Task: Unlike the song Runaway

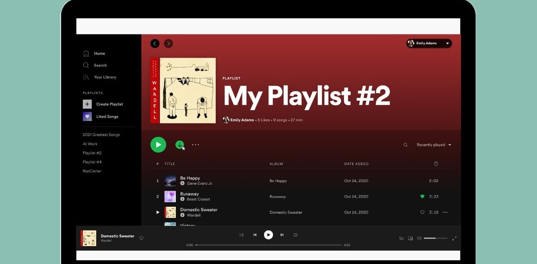Action: (x=422, y=196)
